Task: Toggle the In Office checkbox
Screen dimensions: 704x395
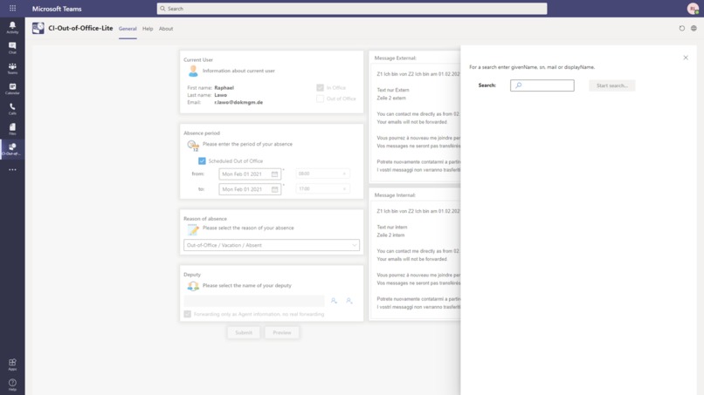Action: (x=321, y=88)
